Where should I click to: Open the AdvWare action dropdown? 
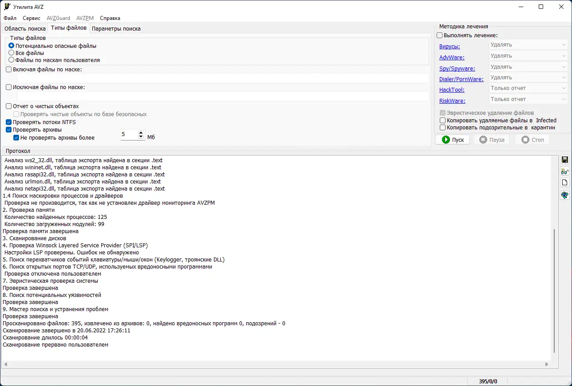(x=528, y=56)
